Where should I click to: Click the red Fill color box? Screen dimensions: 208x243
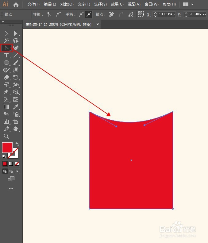(7, 148)
